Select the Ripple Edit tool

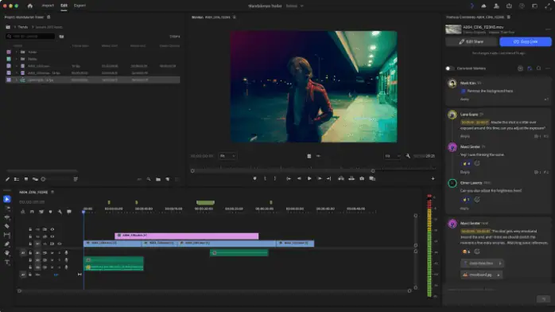(6, 217)
